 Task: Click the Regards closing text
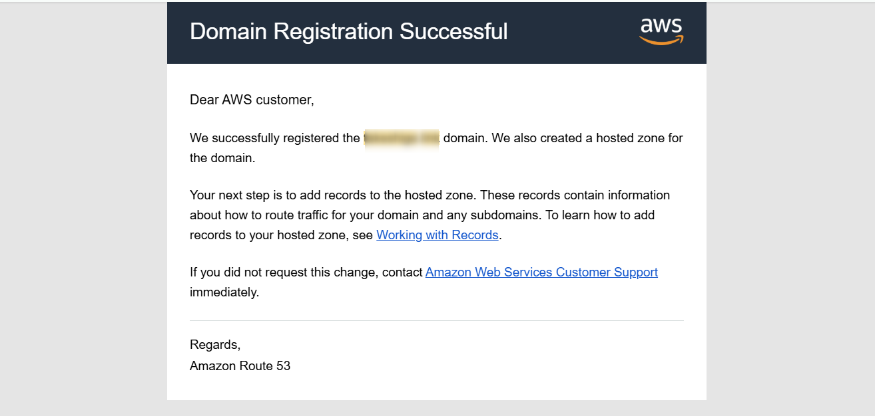pos(214,345)
